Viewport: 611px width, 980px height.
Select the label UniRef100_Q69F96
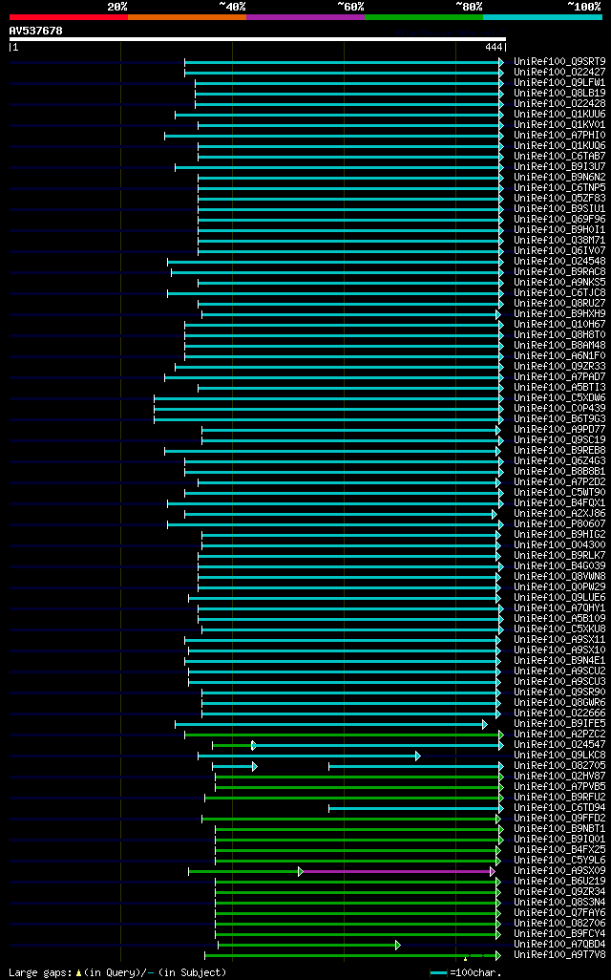pyautogui.click(x=559, y=220)
